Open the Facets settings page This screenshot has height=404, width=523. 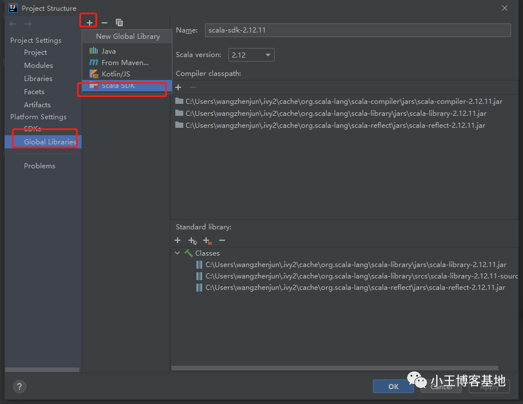pos(34,92)
